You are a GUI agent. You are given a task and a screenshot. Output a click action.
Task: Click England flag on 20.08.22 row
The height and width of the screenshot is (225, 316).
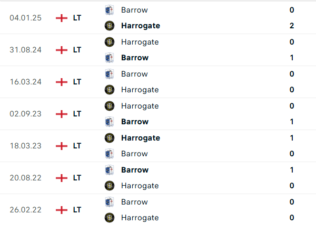pos(62,178)
